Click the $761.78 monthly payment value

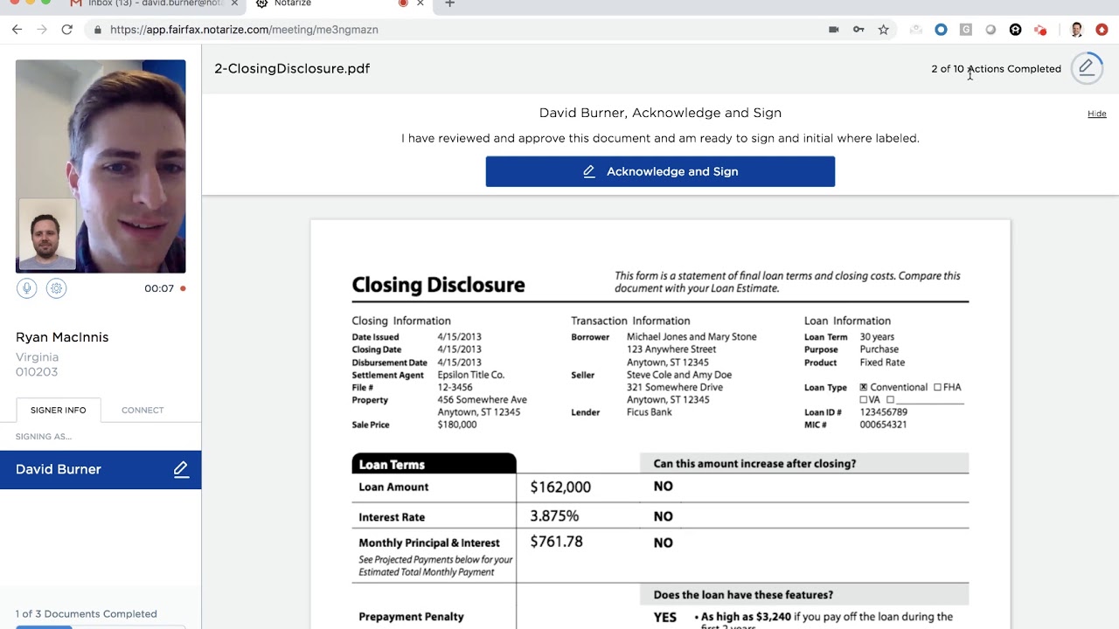tap(556, 542)
